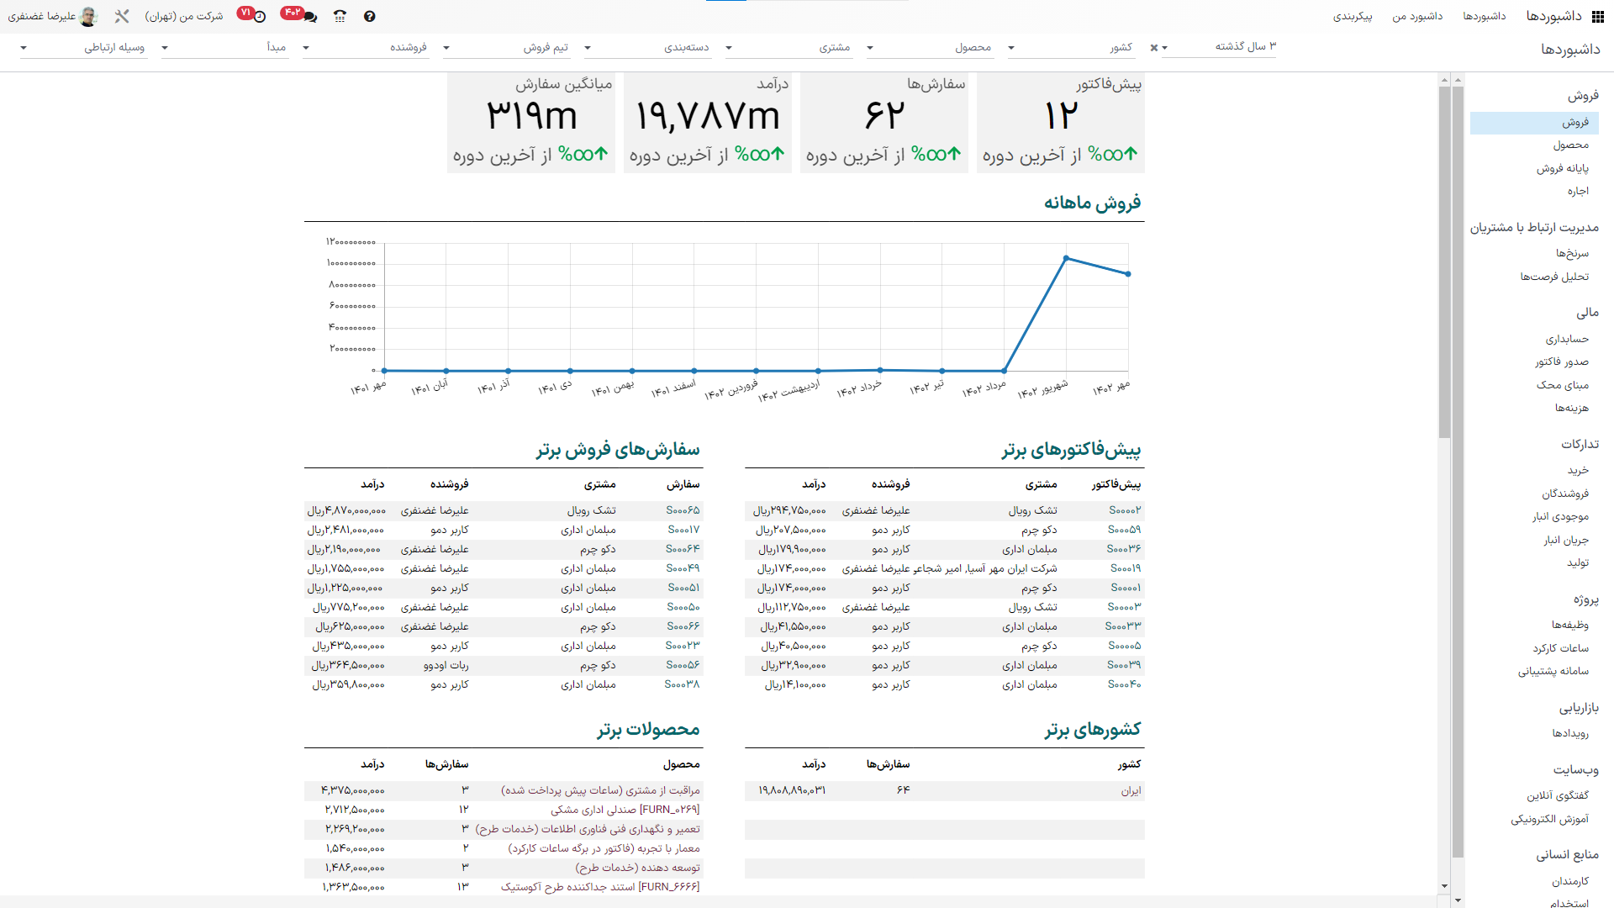Click user avatar of علیرضا غضنفری
The height and width of the screenshot is (908, 1614).
(88, 16)
